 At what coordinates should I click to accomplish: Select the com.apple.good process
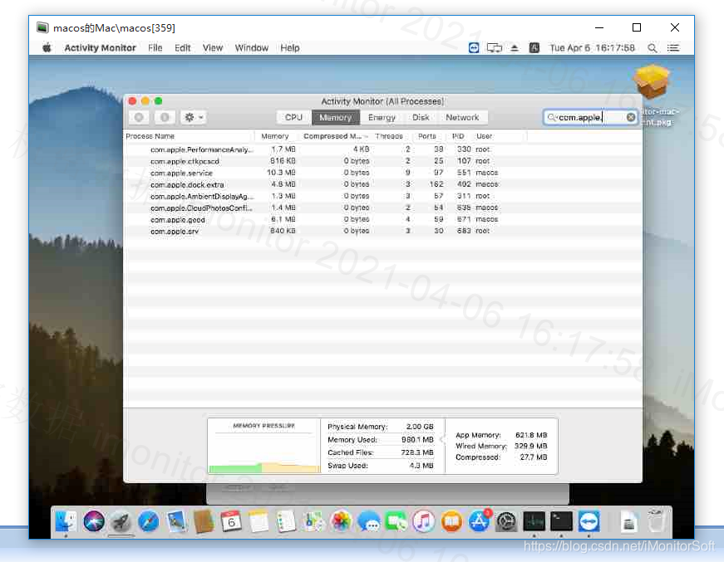[382, 219]
